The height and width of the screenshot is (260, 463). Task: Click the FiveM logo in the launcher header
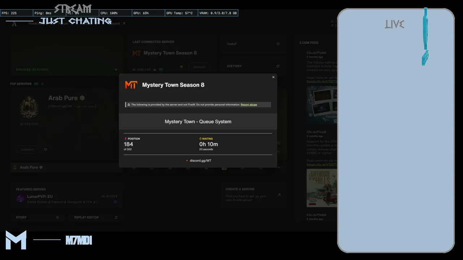[x=14, y=24]
